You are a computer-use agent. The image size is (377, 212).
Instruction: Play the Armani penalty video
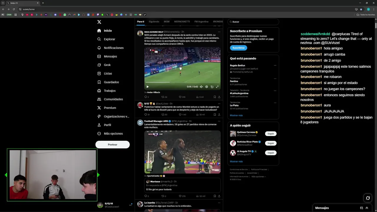click(148, 87)
